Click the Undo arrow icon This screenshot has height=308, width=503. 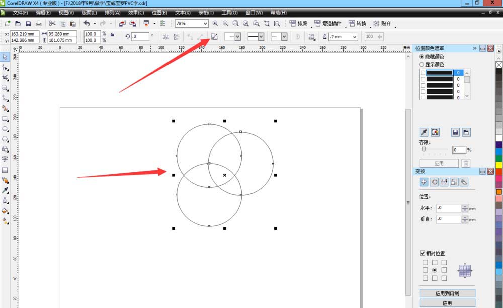(x=87, y=24)
